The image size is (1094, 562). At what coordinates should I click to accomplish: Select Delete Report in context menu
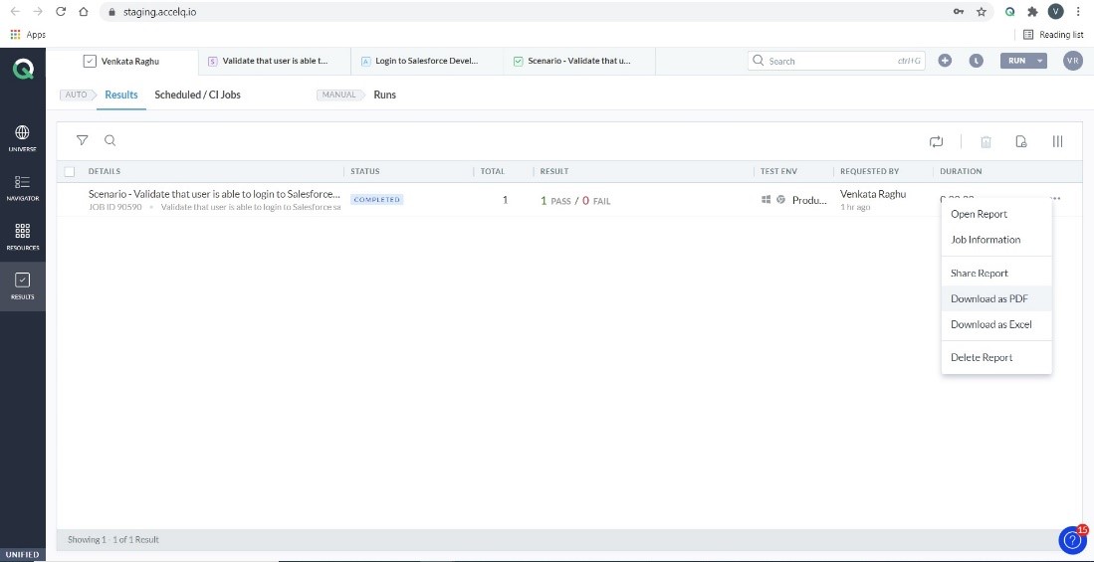tap(982, 357)
